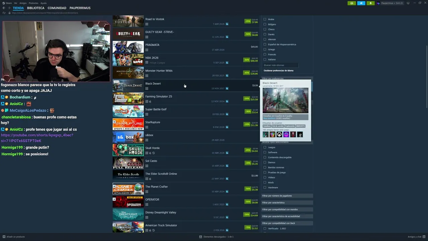The width and height of the screenshot is (428, 241).
Task: Expand Filtrar por número de jugadores
Action: [x=287, y=196]
